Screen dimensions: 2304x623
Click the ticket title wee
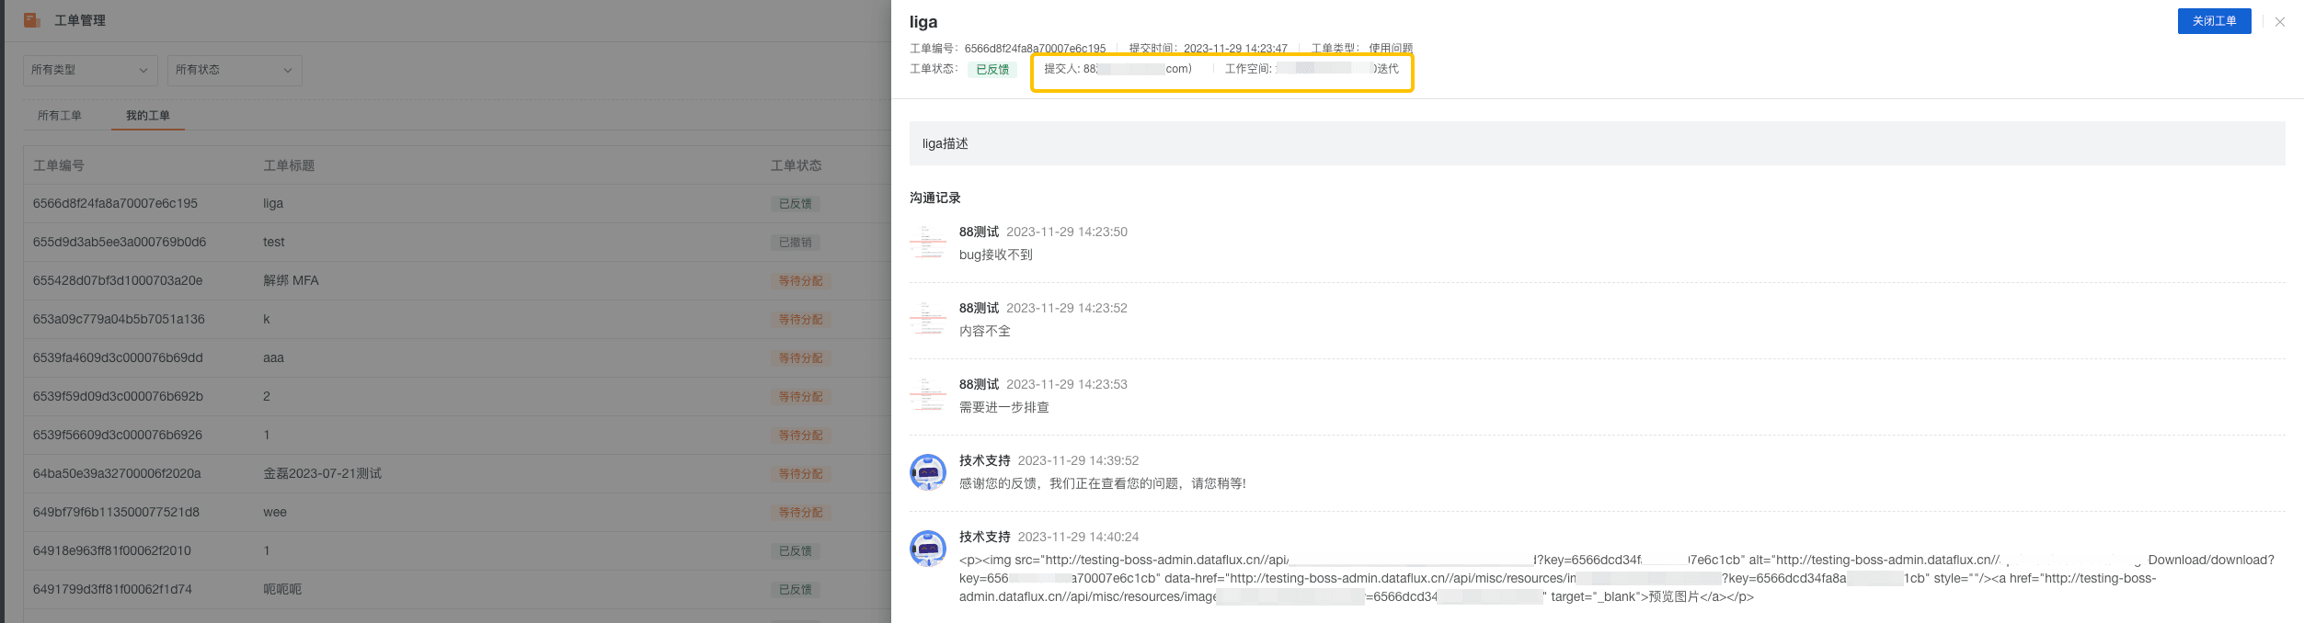click(275, 512)
